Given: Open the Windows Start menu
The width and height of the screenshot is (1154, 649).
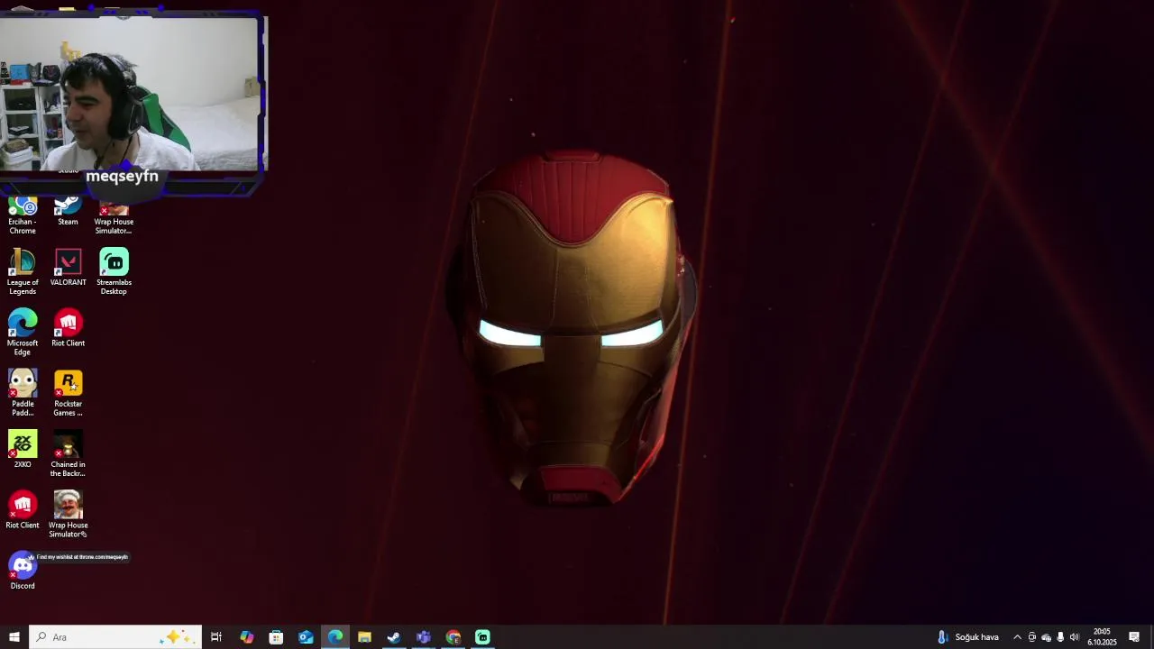Looking at the screenshot, I should 14,637.
